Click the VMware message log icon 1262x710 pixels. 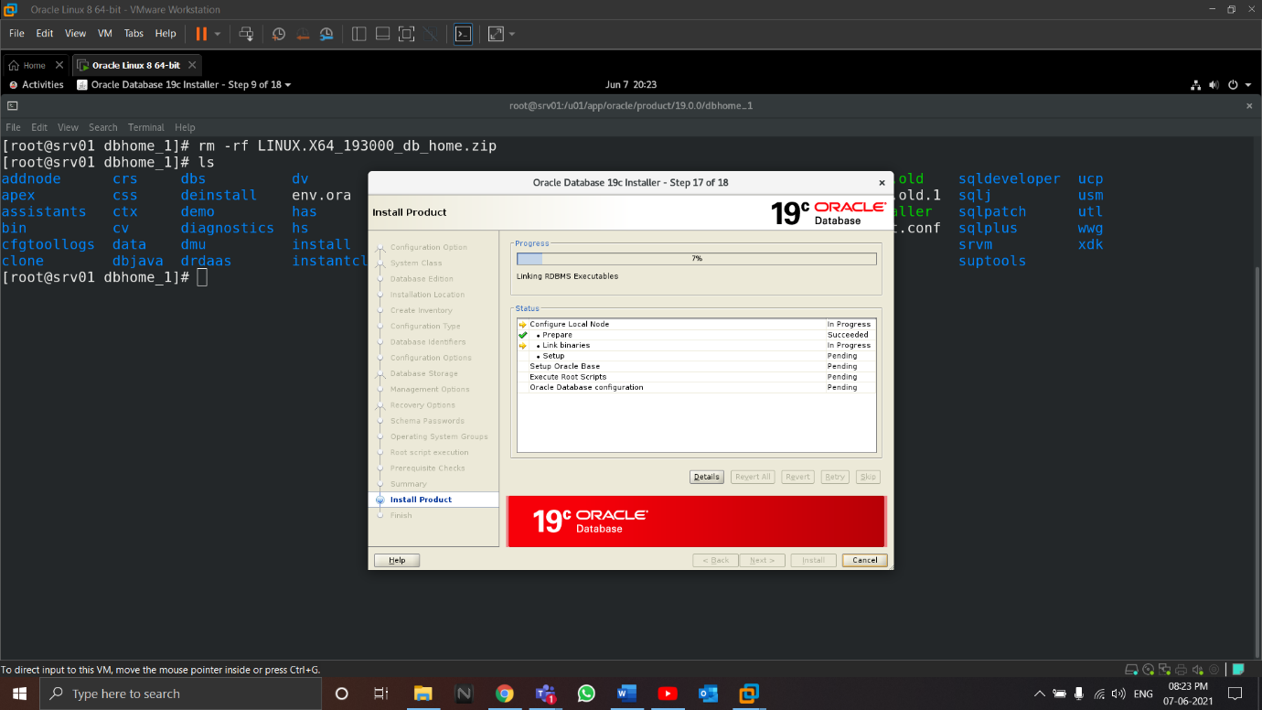pyautogui.click(x=1238, y=669)
